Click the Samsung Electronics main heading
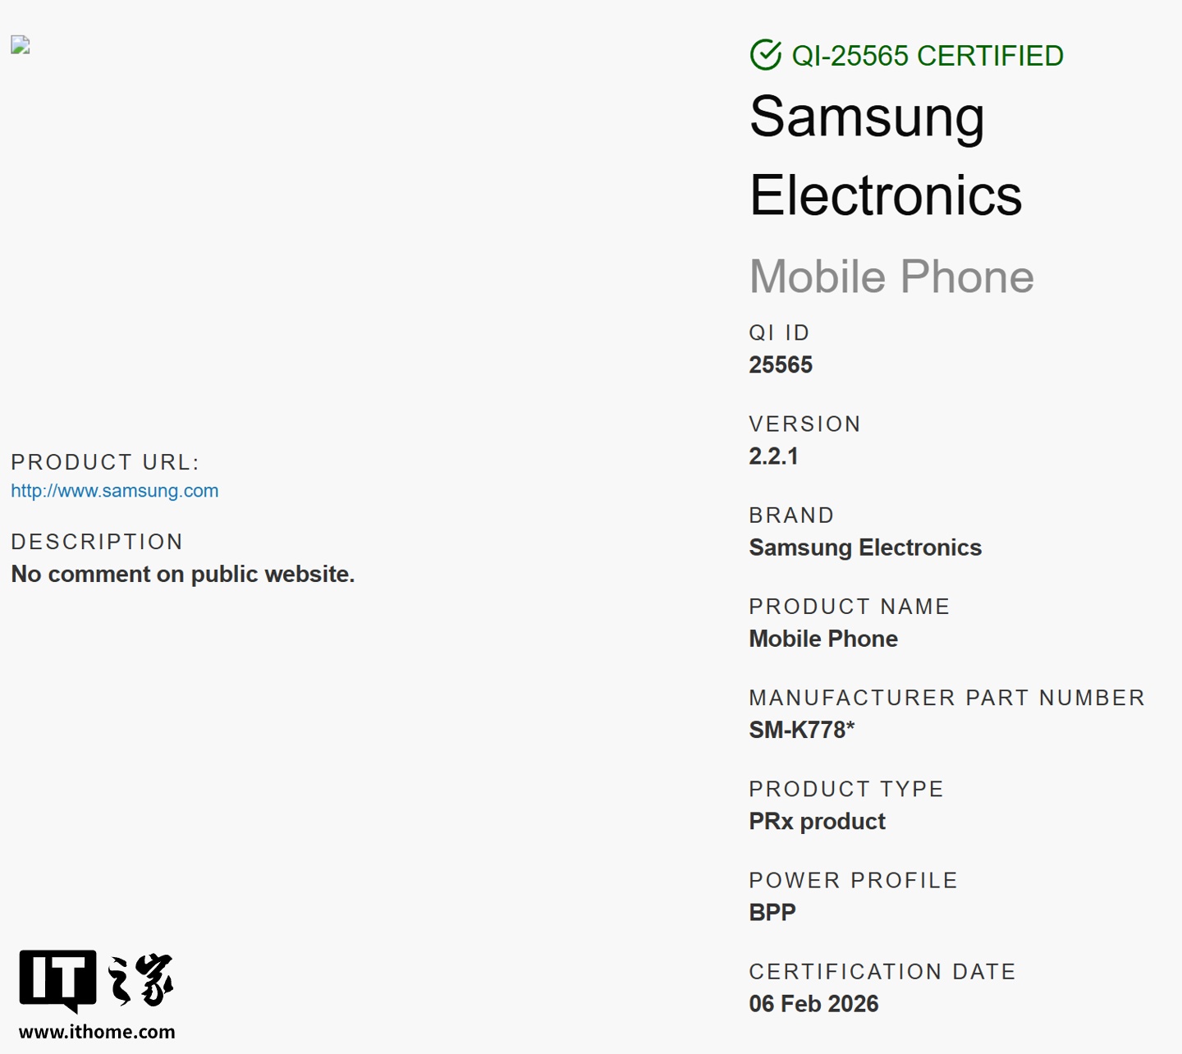 coord(886,156)
